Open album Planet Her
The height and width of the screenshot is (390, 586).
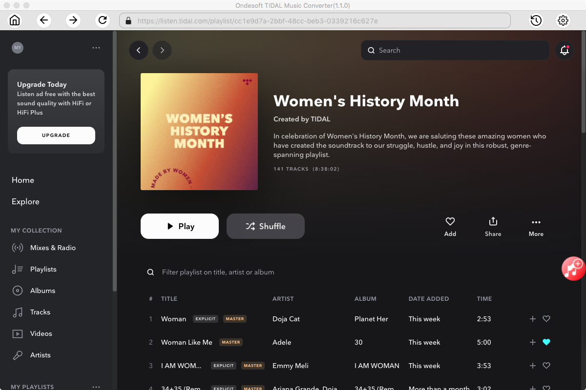[371, 319]
